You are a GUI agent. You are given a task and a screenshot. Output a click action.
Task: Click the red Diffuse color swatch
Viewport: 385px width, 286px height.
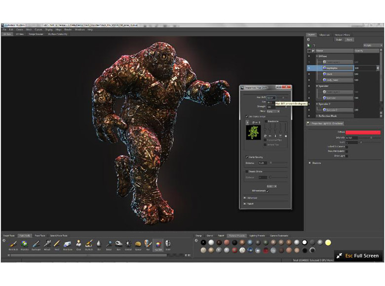(363, 133)
